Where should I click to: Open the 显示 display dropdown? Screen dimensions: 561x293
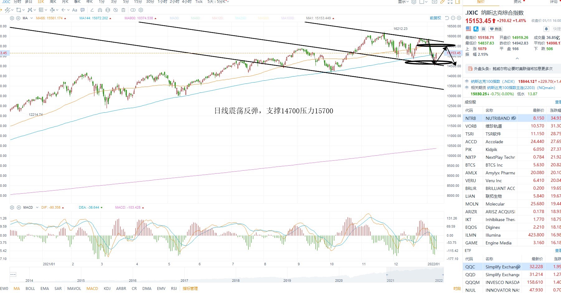(403, 2)
